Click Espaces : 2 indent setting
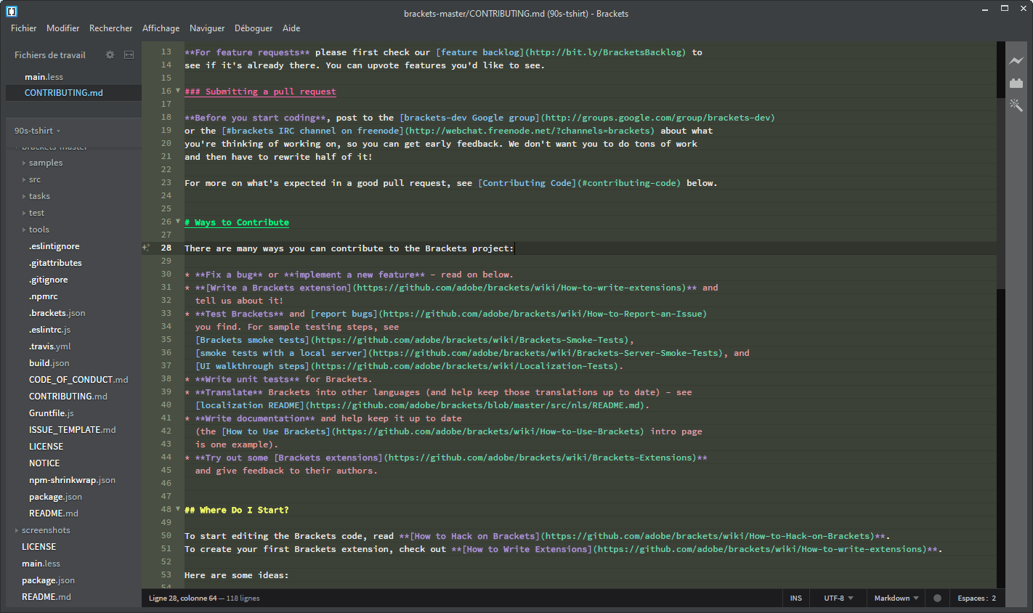The width and height of the screenshot is (1033, 613). tap(976, 598)
